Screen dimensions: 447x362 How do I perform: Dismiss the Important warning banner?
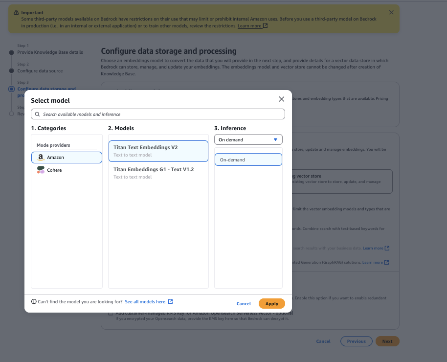(391, 12)
